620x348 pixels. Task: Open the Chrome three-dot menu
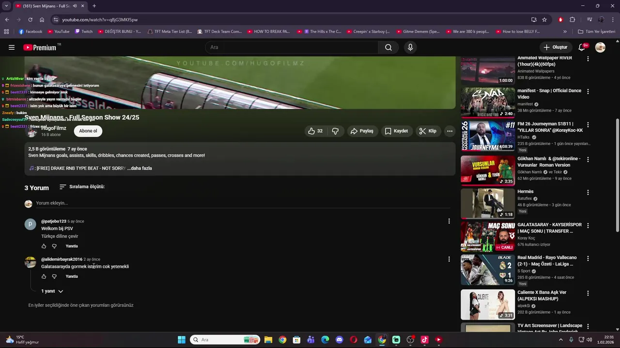click(613, 20)
